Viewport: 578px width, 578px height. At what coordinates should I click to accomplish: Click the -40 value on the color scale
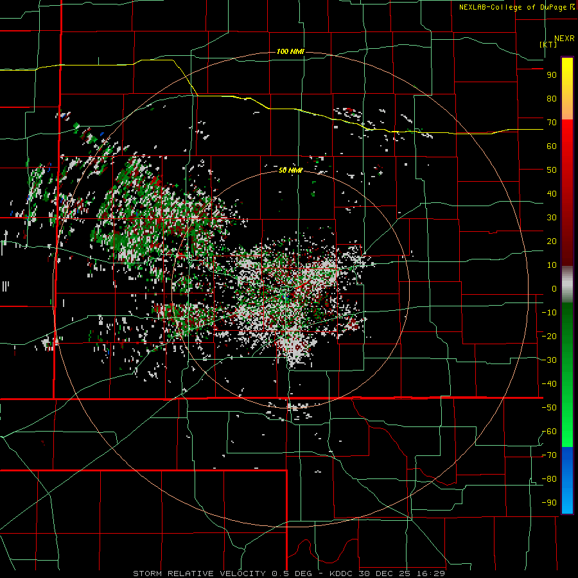tap(549, 384)
